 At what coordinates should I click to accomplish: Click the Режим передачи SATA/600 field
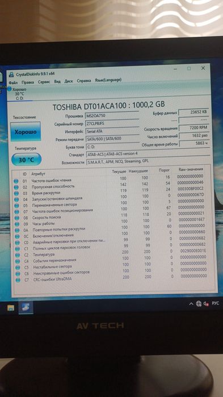[113, 139]
